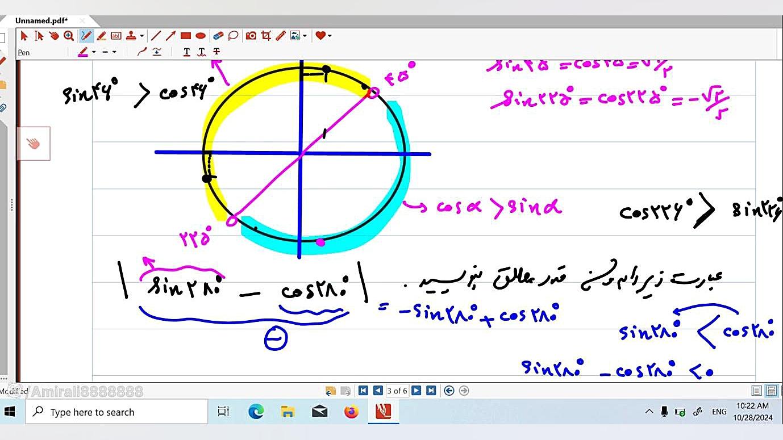Close the Unnamed.pdf* tab
This screenshot has width=783, height=440.
(82, 21)
